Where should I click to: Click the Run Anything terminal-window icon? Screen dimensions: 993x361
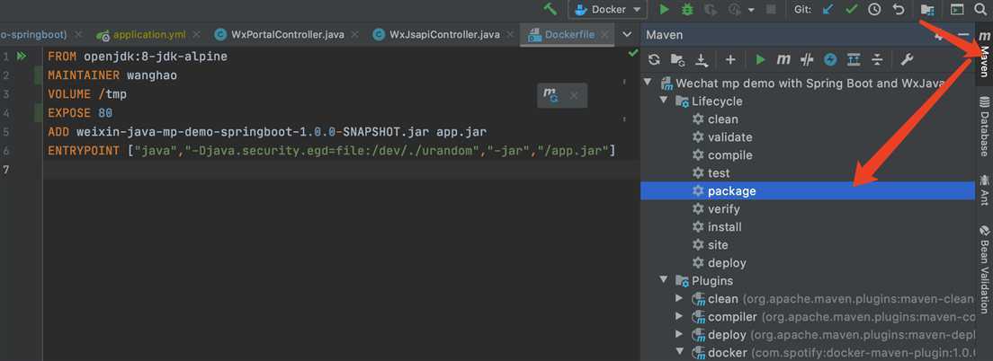tap(957, 10)
